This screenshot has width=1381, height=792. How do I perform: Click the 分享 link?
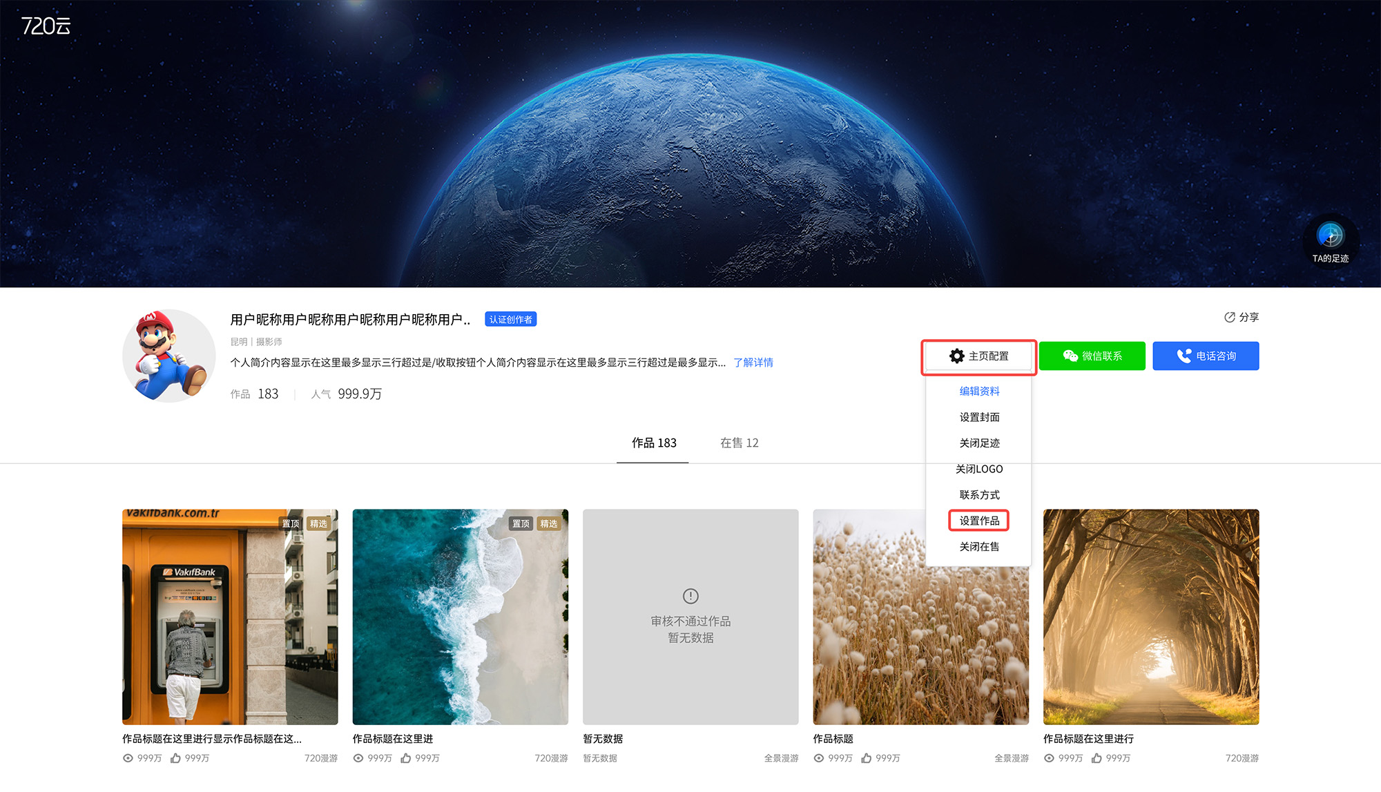[1242, 317]
